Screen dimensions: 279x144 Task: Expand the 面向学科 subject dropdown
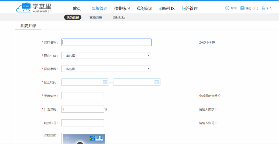click(x=106, y=69)
